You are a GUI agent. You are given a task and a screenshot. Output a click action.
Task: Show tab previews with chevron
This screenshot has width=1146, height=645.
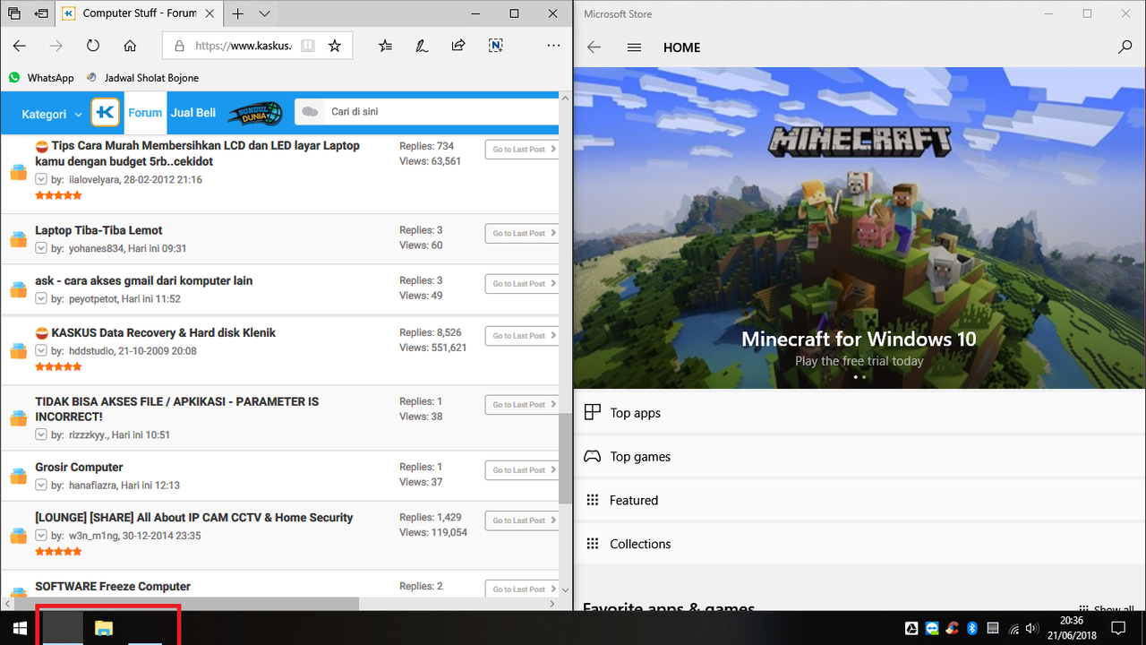pyautogui.click(x=265, y=13)
